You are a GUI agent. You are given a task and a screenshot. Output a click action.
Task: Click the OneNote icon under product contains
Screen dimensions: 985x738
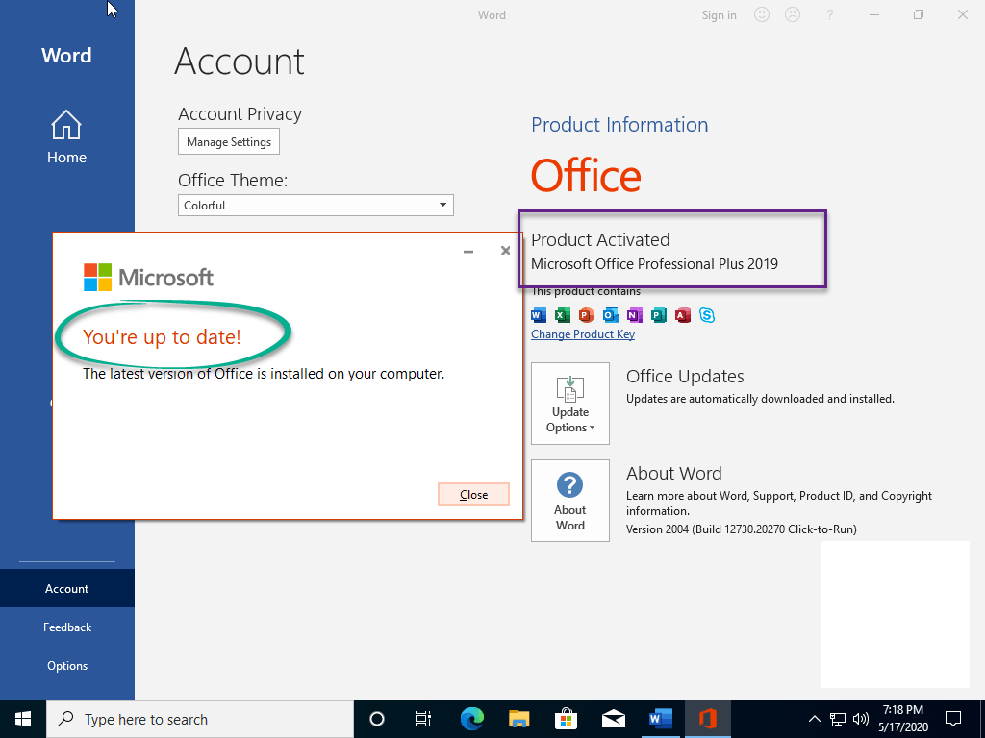635,315
